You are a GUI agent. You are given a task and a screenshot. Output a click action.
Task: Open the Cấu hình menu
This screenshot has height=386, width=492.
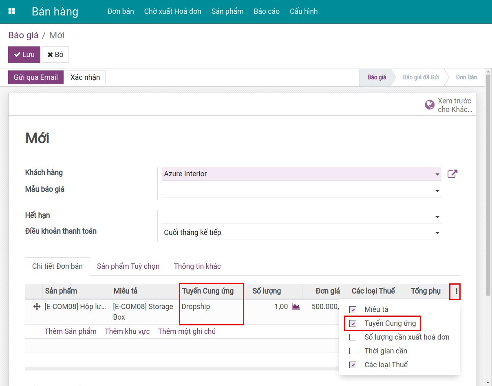pos(304,11)
